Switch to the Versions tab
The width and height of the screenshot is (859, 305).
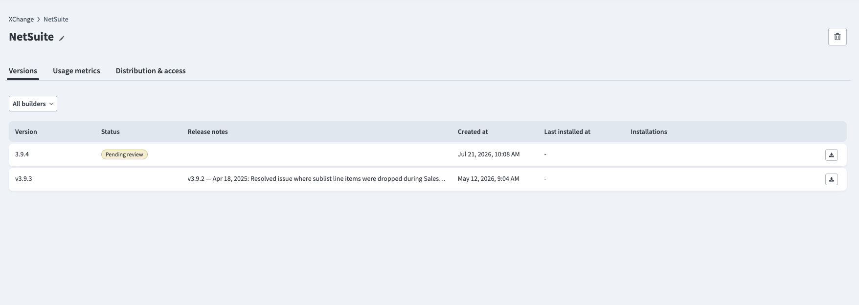[x=23, y=71]
